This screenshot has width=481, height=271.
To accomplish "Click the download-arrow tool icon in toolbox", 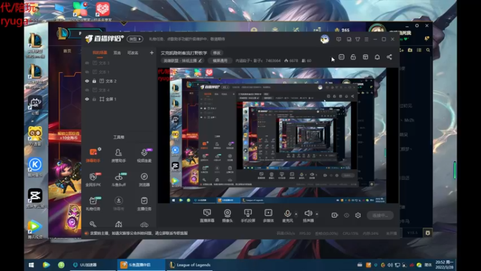I will 118,201.
